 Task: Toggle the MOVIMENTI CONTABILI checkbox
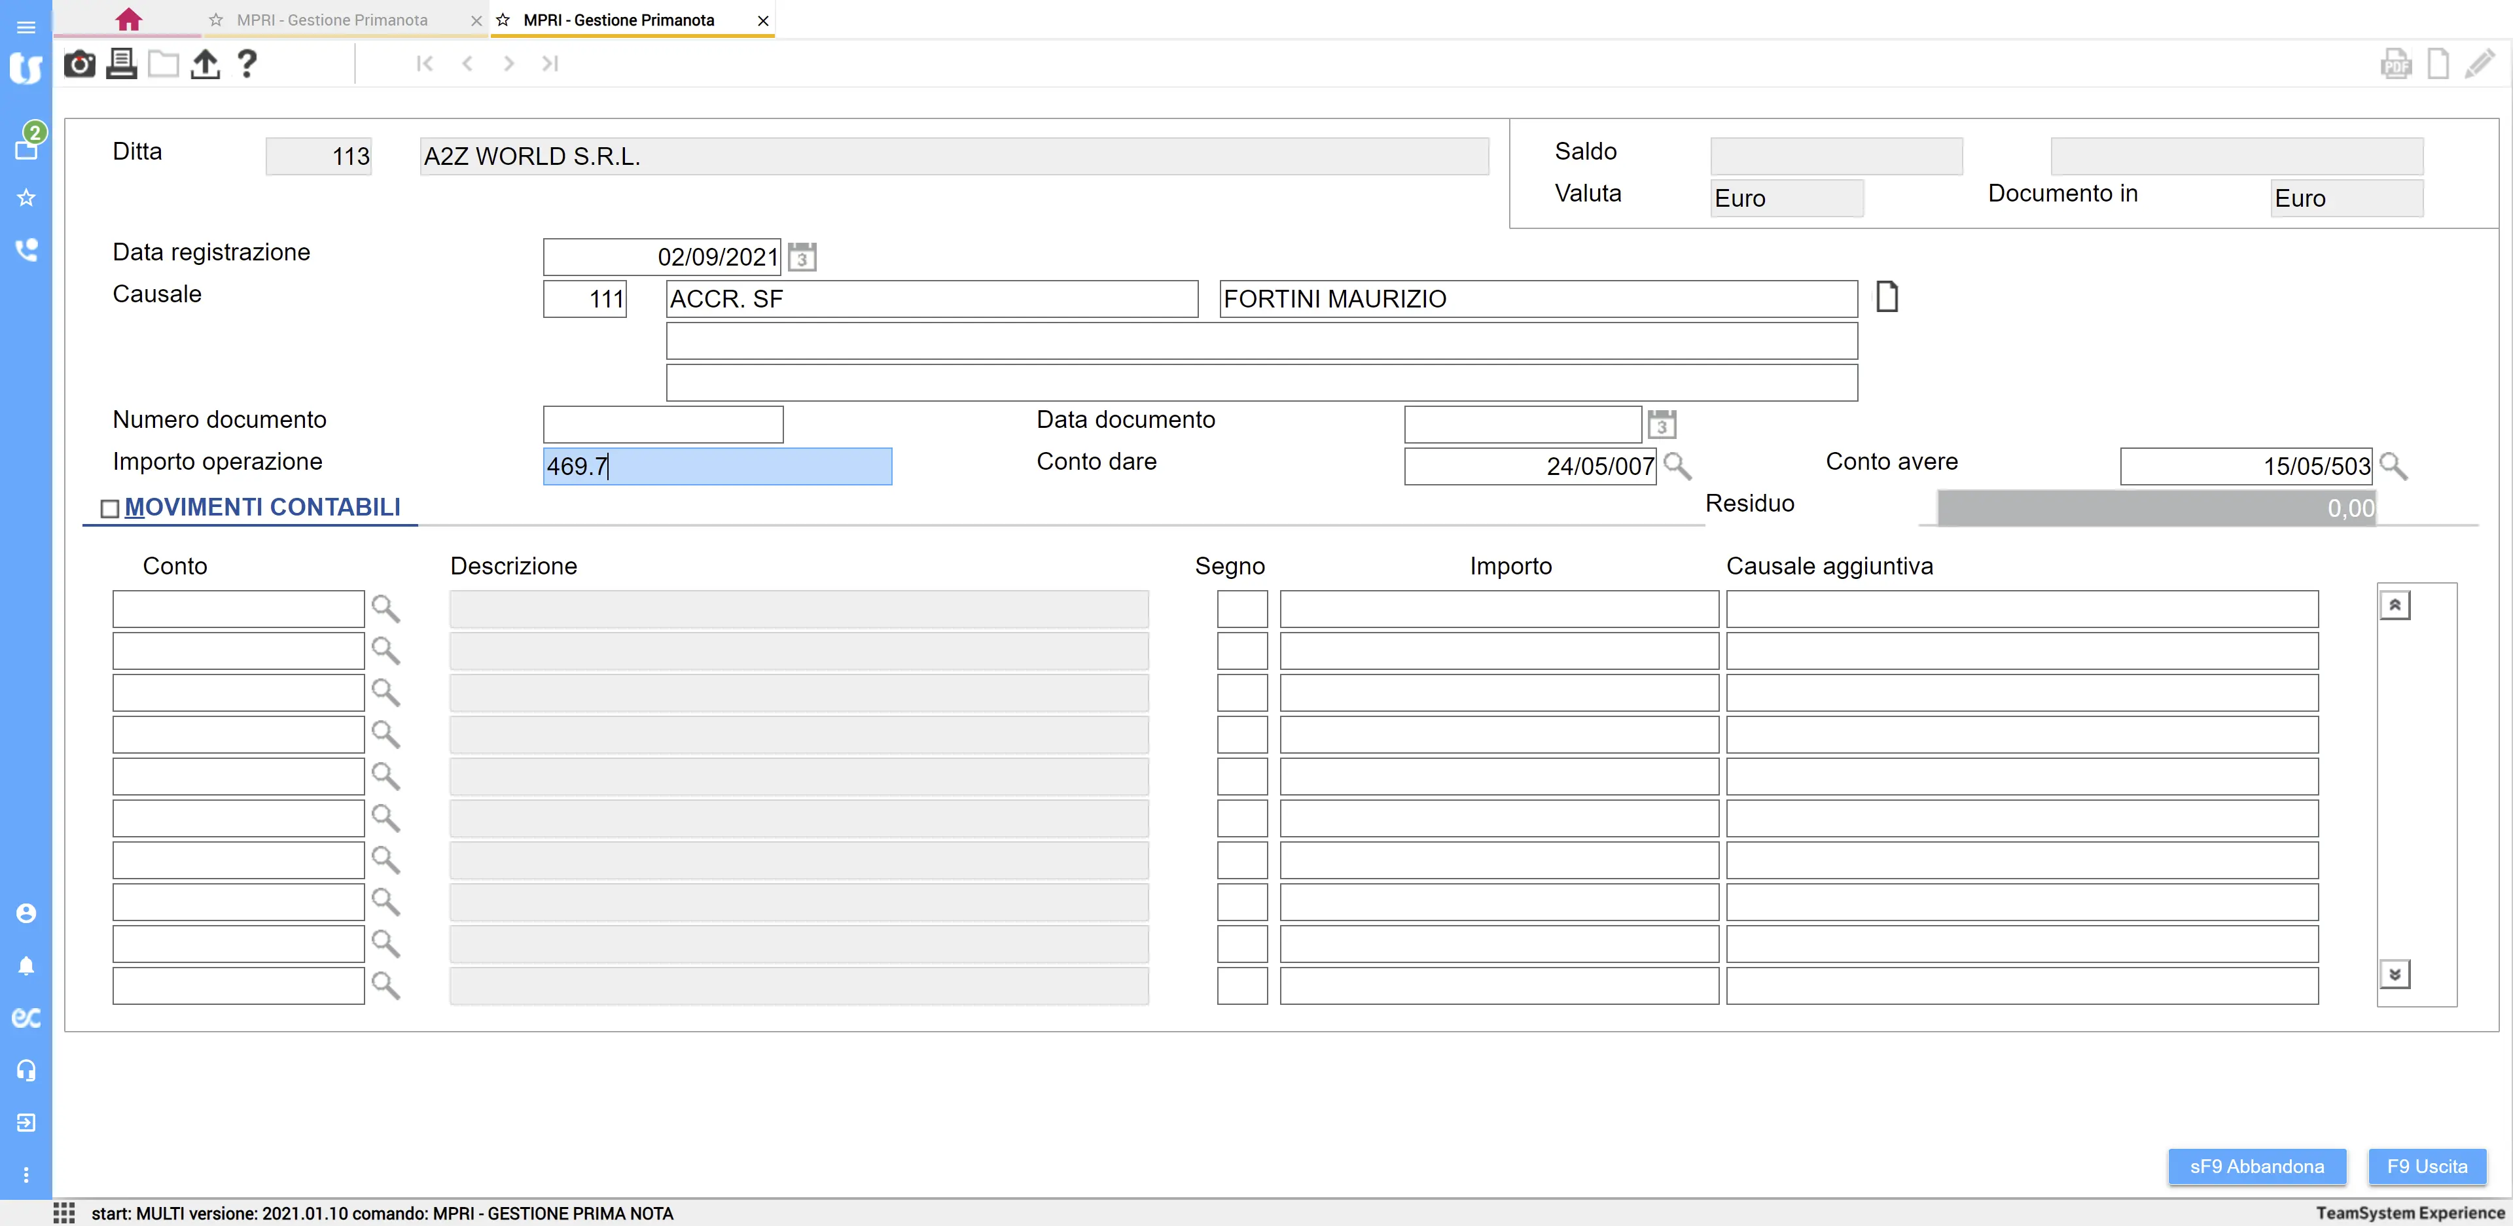click(110, 508)
